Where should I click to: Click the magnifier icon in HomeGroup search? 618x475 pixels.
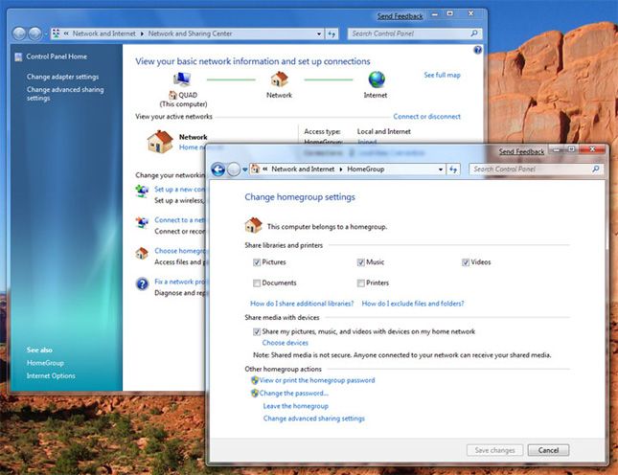(596, 169)
